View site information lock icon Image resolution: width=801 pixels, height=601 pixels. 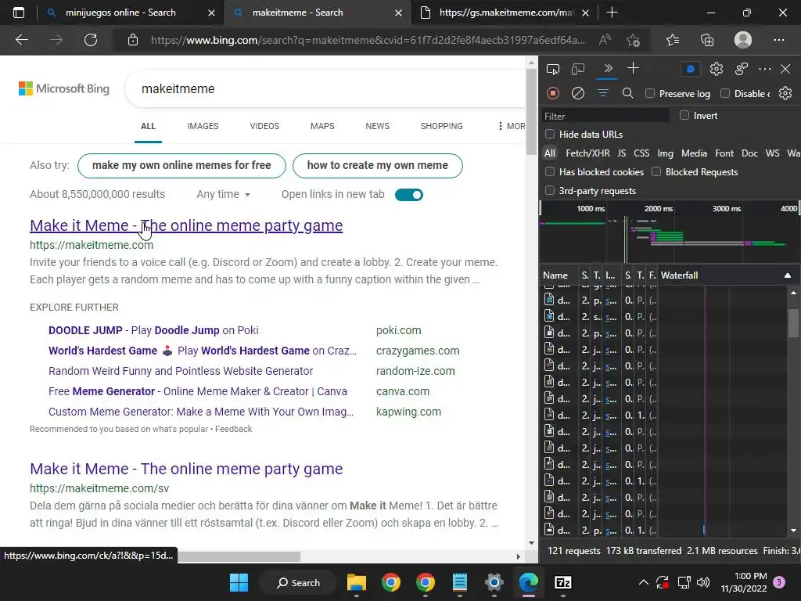point(133,40)
